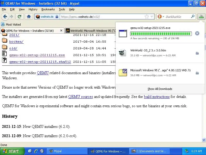This screenshot has height=155, width=206.
Task: Open the Tools menu
Action: 62,9
